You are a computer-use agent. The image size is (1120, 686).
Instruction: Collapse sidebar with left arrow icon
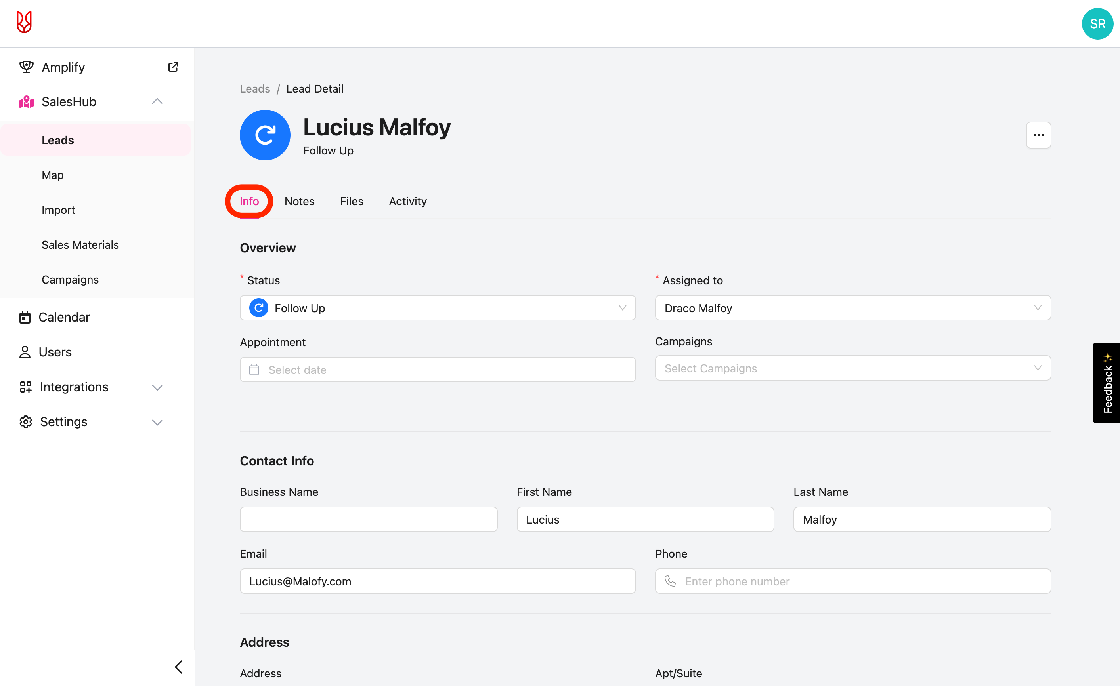pos(179,667)
